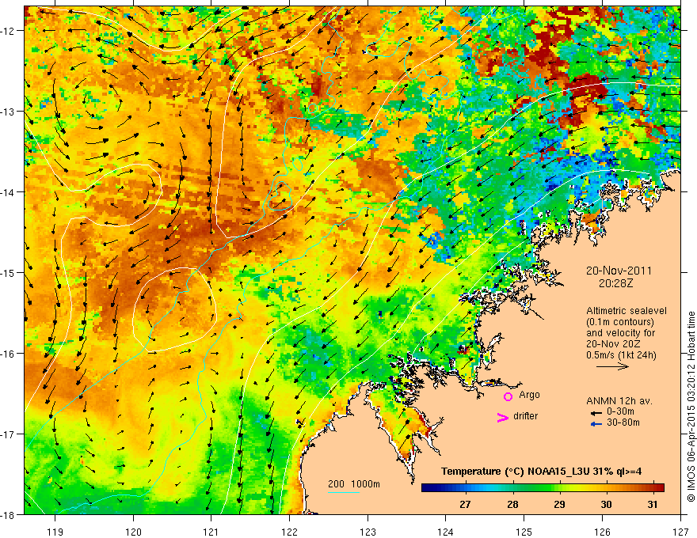Click the colorbar value label '30'
Image resolution: width=697 pixels, height=538 pixels.
pos(606,504)
